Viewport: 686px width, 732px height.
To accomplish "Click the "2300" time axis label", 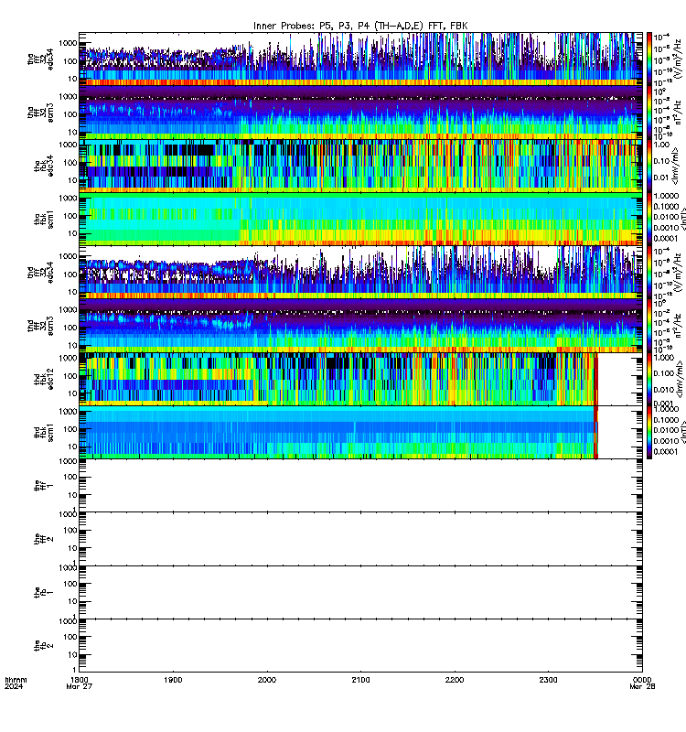I will pyautogui.click(x=548, y=680).
